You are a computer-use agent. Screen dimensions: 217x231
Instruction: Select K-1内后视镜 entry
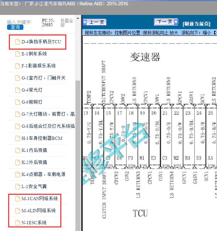tap(34, 150)
